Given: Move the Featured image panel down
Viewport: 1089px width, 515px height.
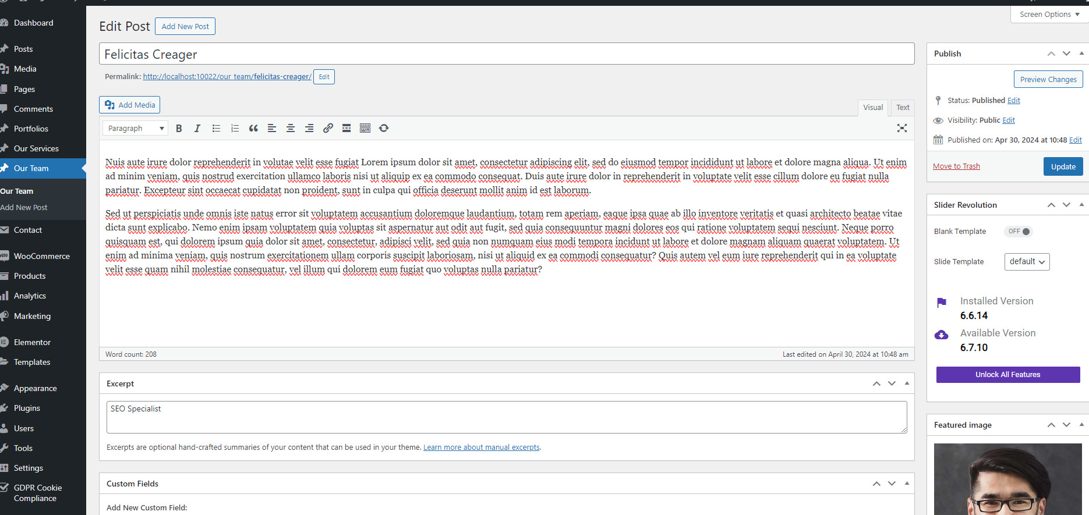Looking at the screenshot, I should coord(1066,425).
